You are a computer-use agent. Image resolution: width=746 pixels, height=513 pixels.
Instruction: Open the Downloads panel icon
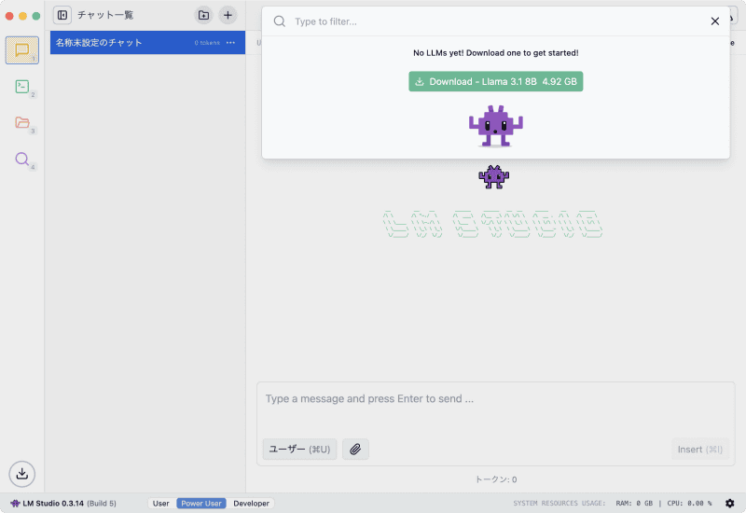tap(21, 474)
